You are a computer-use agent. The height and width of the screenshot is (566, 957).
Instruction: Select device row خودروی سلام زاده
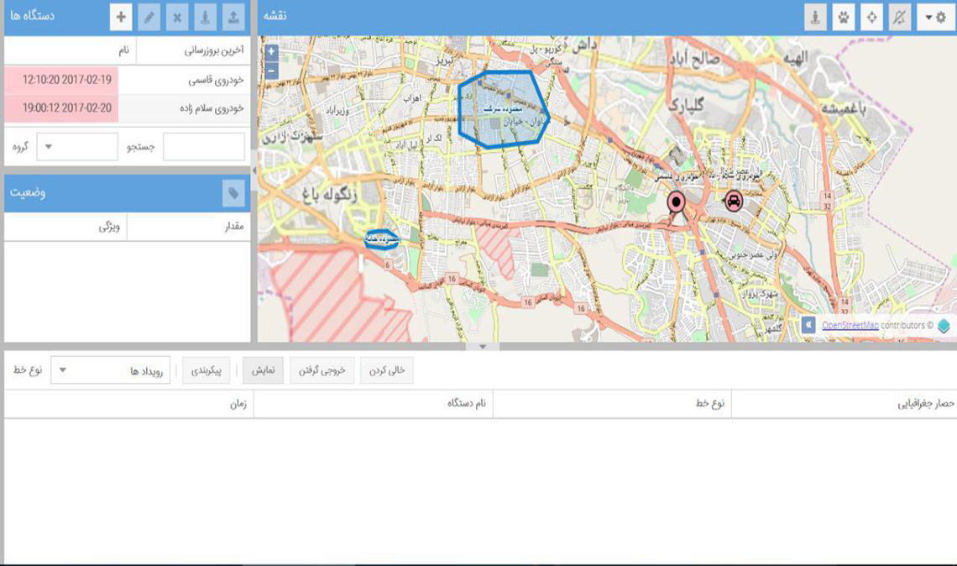[127, 108]
